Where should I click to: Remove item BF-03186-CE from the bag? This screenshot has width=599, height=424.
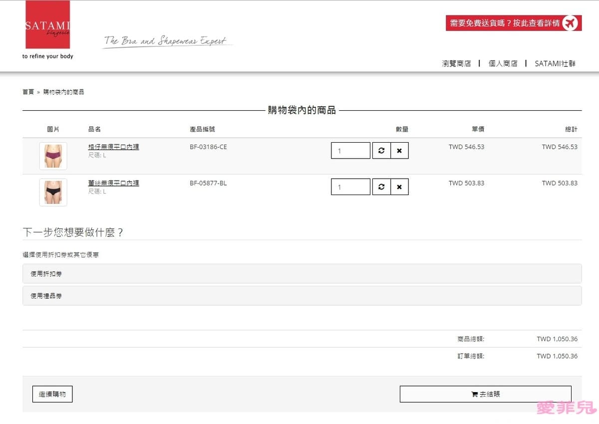pyautogui.click(x=399, y=151)
